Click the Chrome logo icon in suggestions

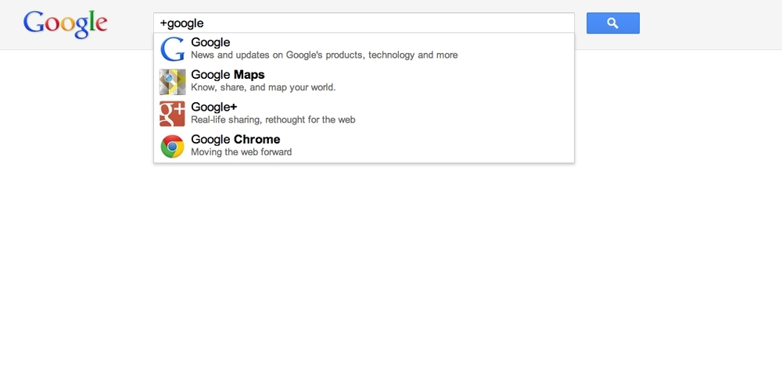172,146
